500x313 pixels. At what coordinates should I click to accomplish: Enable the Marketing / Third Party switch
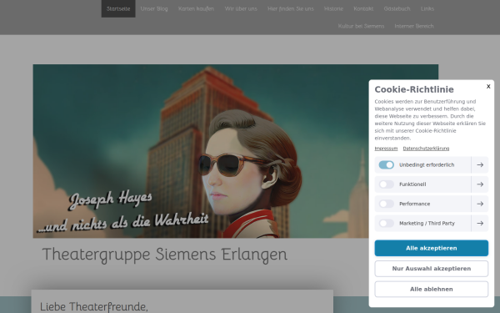pyautogui.click(x=386, y=223)
